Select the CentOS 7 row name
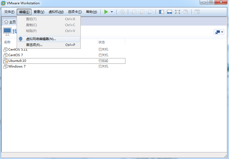Viewport: 229px width, 159px height. coord(16,55)
